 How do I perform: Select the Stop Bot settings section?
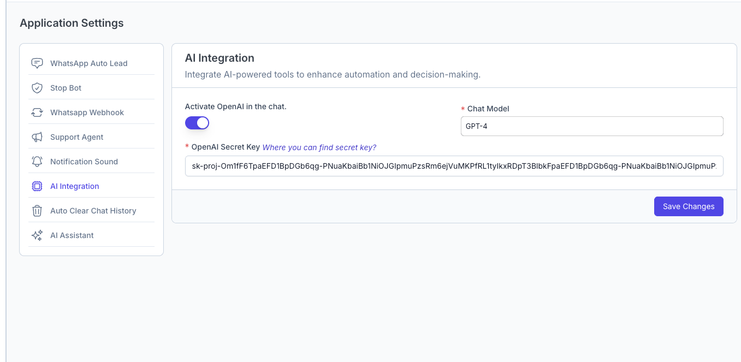tap(65, 87)
